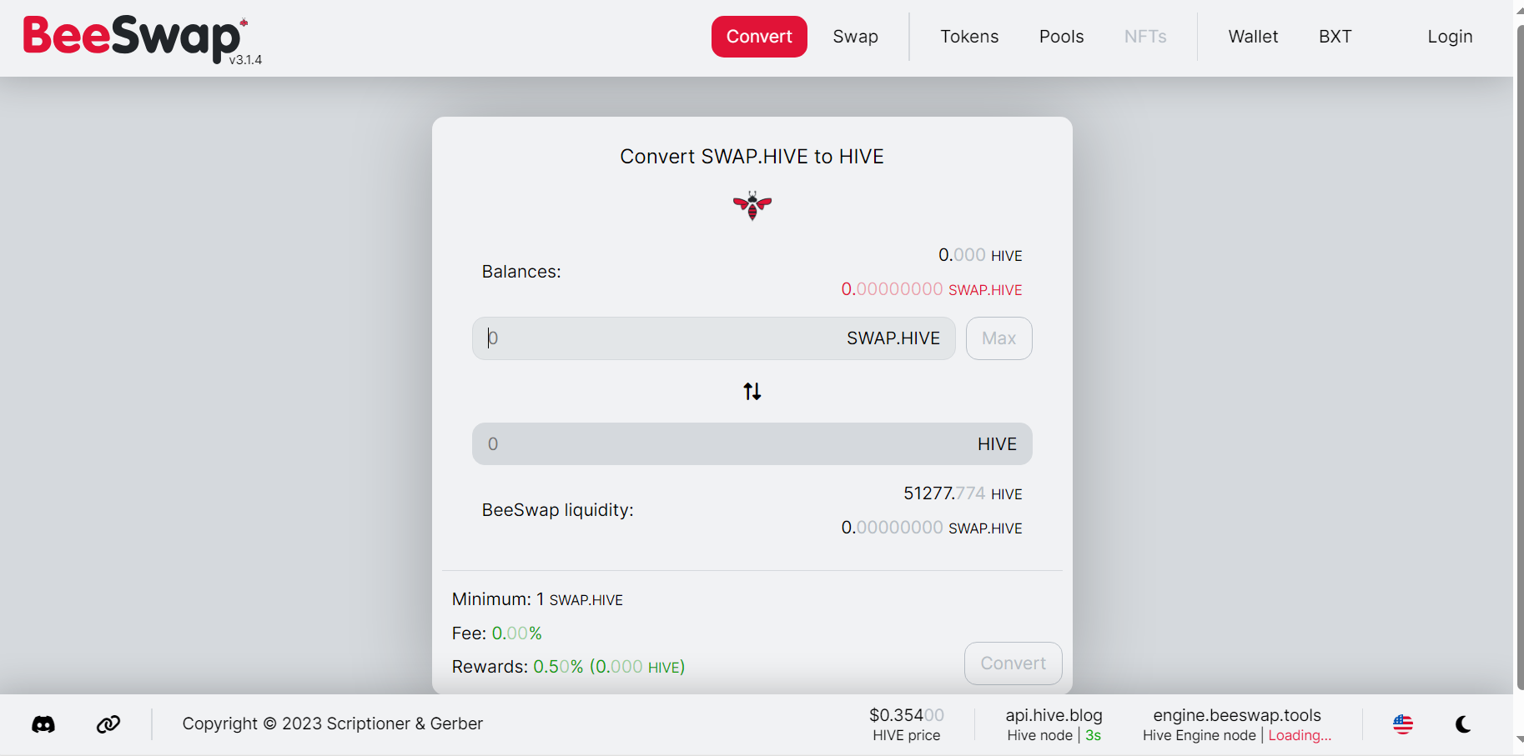
Task: Swap conversion direction with the arrows icon
Action: (x=752, y=391)
